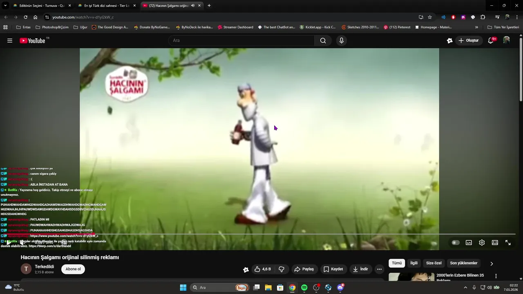Viewport: 523px width, 294px height.
Task: Open Spotify from the taskbar
Action: pos(304,287)
